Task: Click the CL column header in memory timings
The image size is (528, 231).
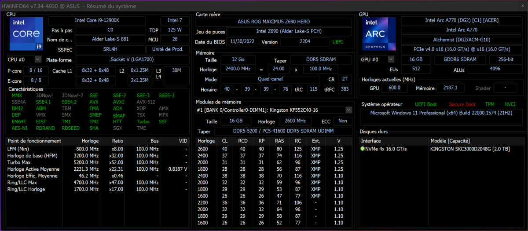Action: click(225, 141)
